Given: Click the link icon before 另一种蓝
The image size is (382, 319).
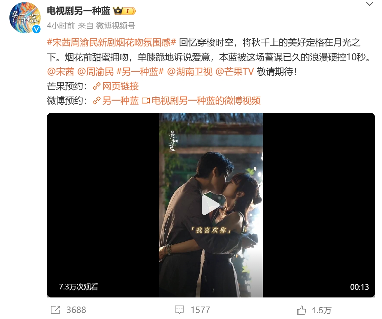Looking at the screenshot, I should tap(97, 101).
